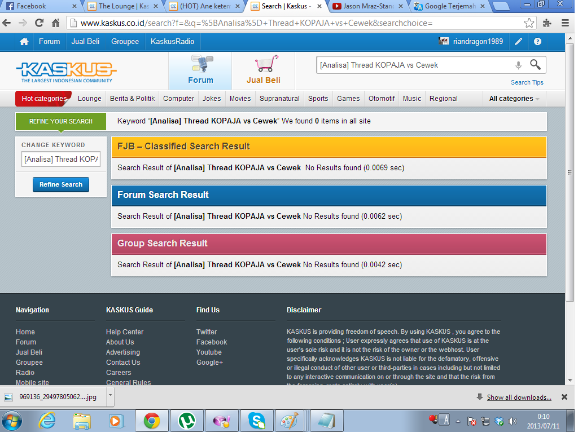This screenshot has height=433, width=578.
Task: Open Forum in top blue menu
Action: 50,42
